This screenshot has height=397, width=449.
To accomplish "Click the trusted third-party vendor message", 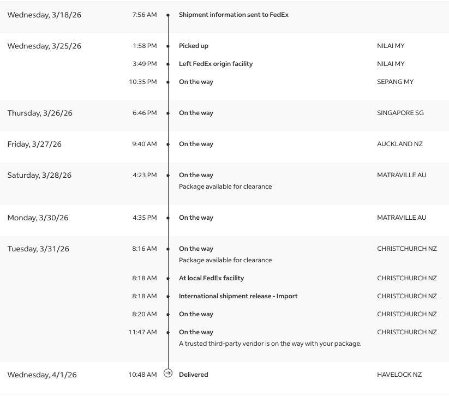I will click(270, 344).
